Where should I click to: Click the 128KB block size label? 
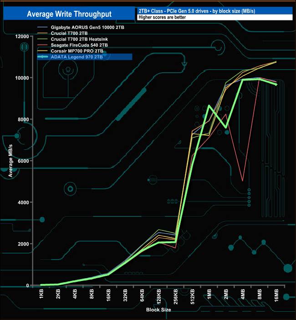point(159,296)
